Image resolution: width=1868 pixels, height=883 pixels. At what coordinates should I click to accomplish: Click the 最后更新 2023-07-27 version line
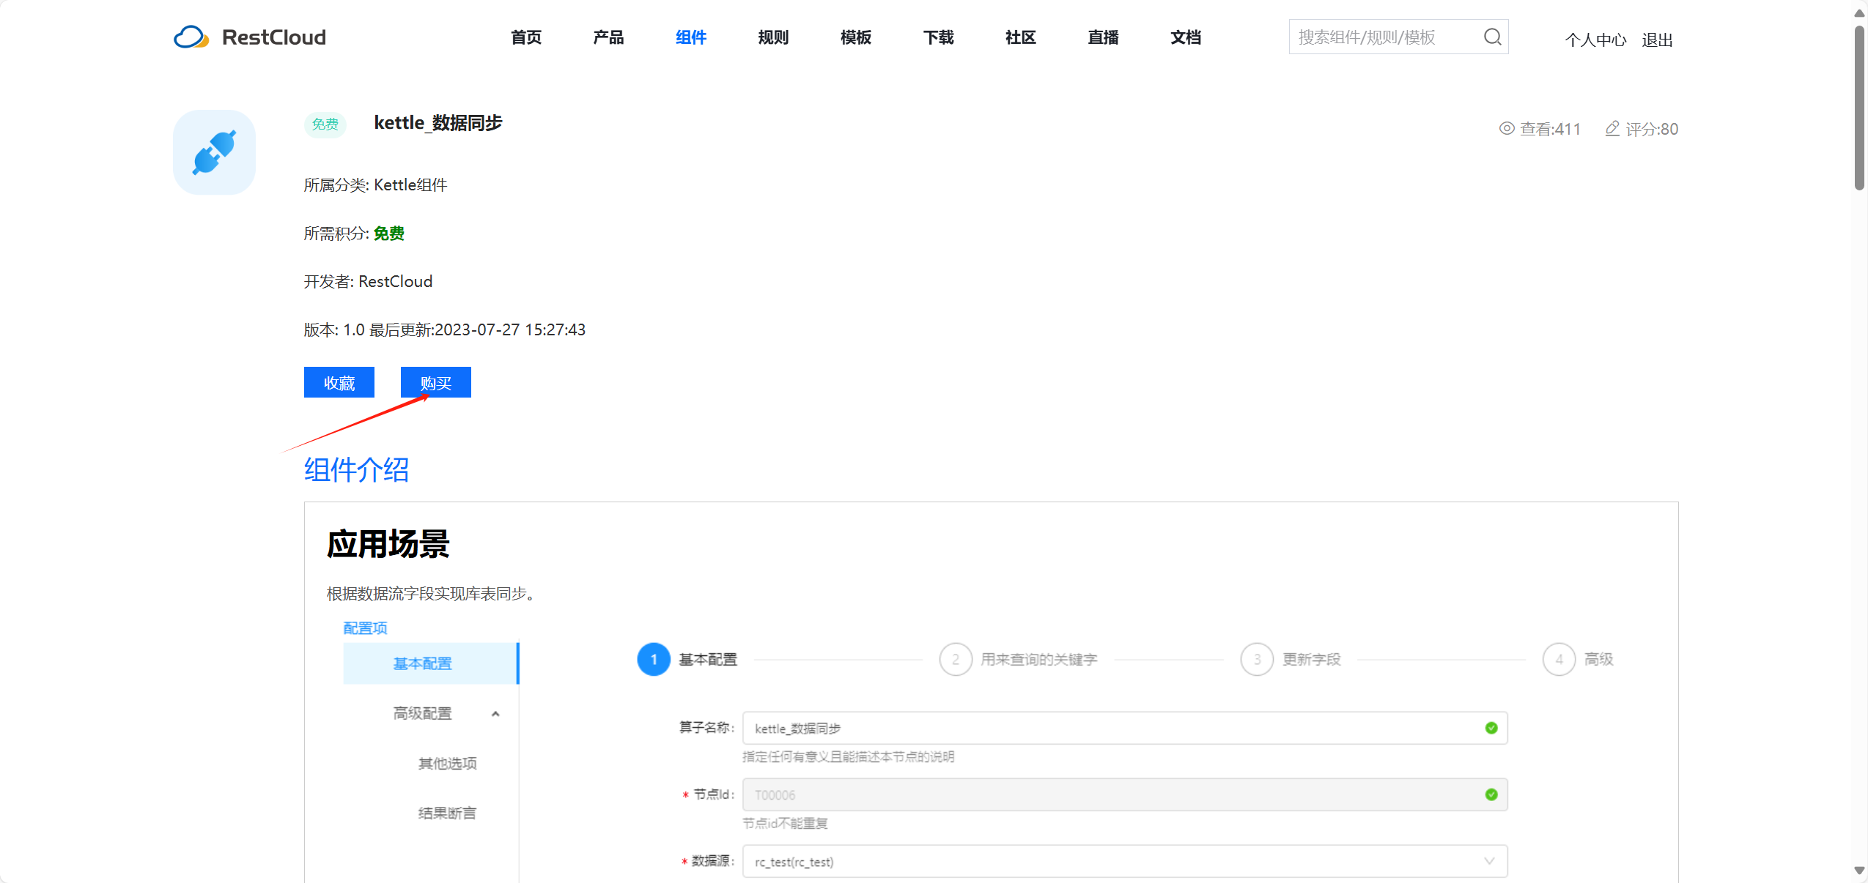tap(445, 329)
